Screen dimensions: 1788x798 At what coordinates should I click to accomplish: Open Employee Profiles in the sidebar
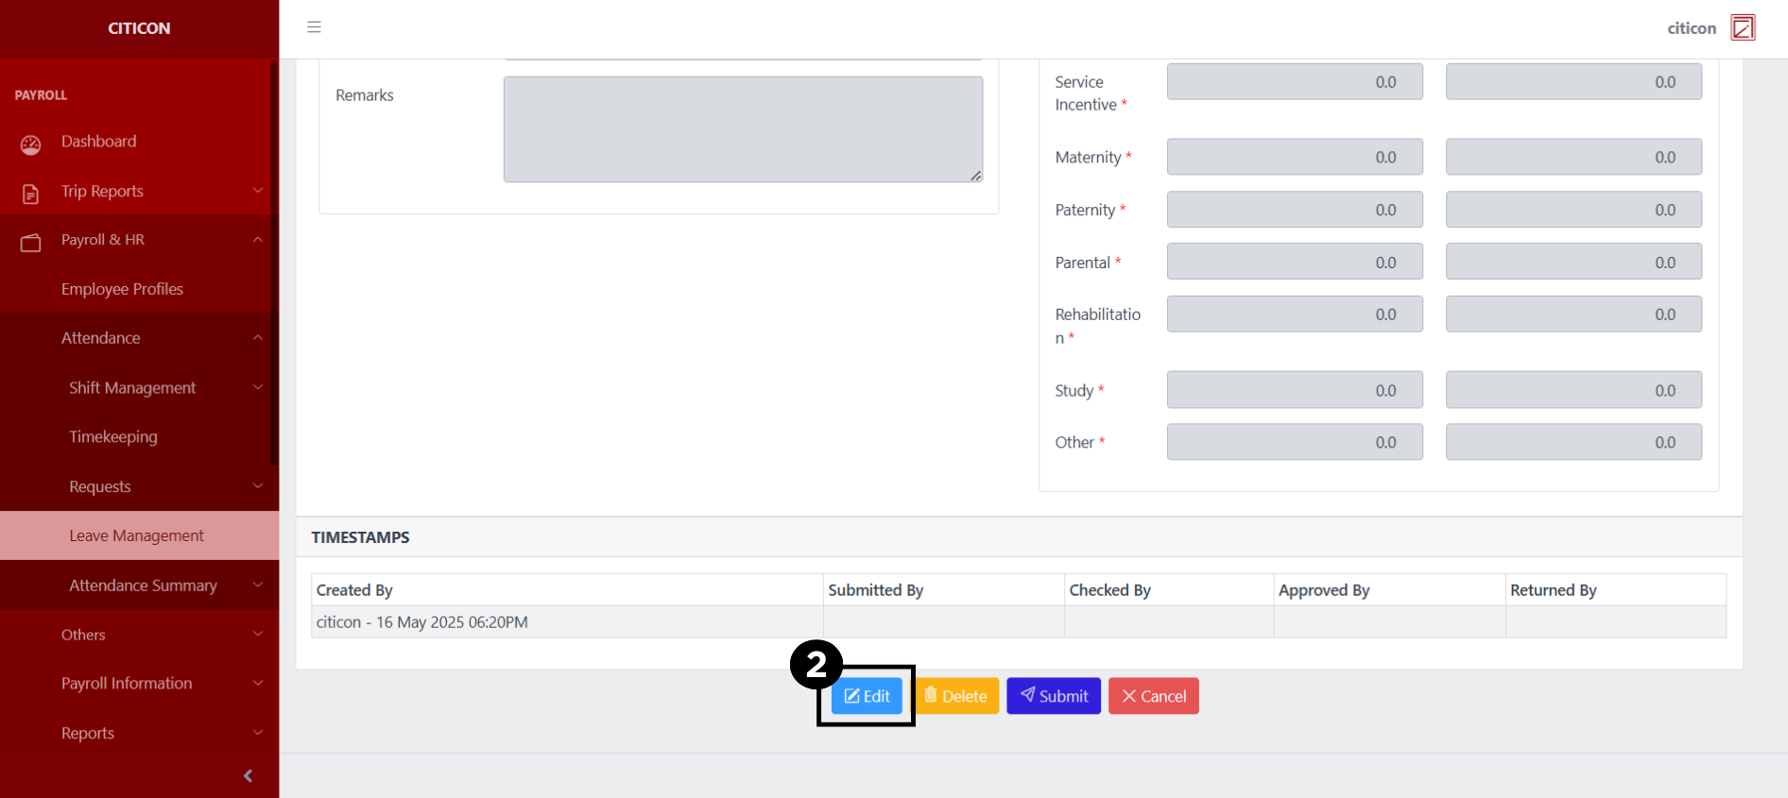pyautogui.click(x=122, y=289)
